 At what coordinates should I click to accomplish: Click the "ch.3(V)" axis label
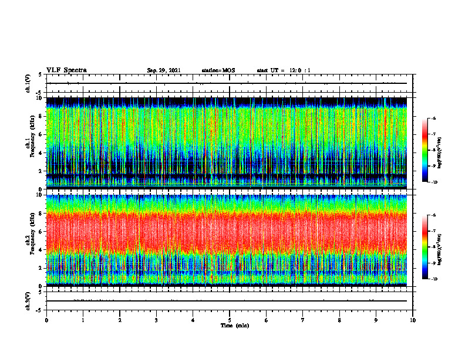28,301
